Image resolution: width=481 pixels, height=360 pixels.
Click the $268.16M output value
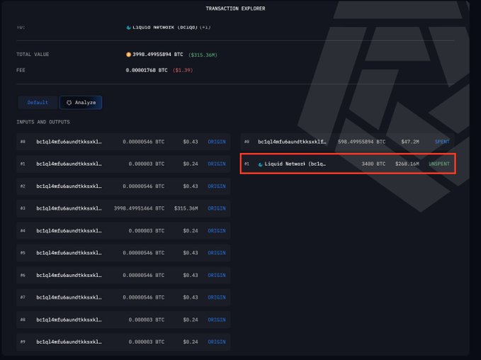click(407, 164)
